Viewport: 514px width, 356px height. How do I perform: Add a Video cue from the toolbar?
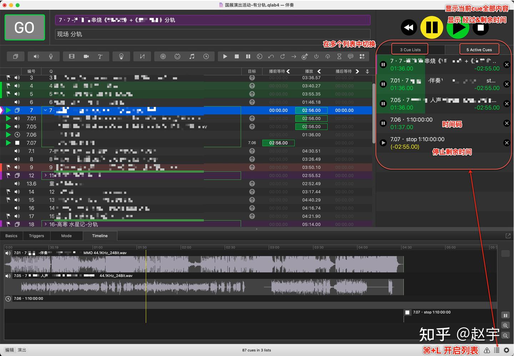[71, 56]
